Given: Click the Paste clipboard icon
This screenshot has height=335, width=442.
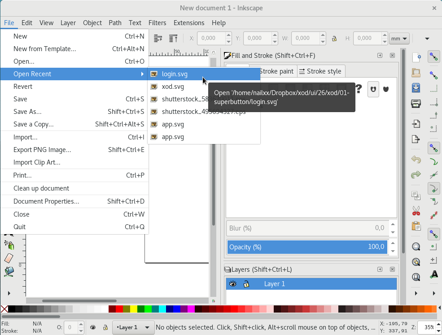Looking at the screenshot, I should tap(416, 226).
